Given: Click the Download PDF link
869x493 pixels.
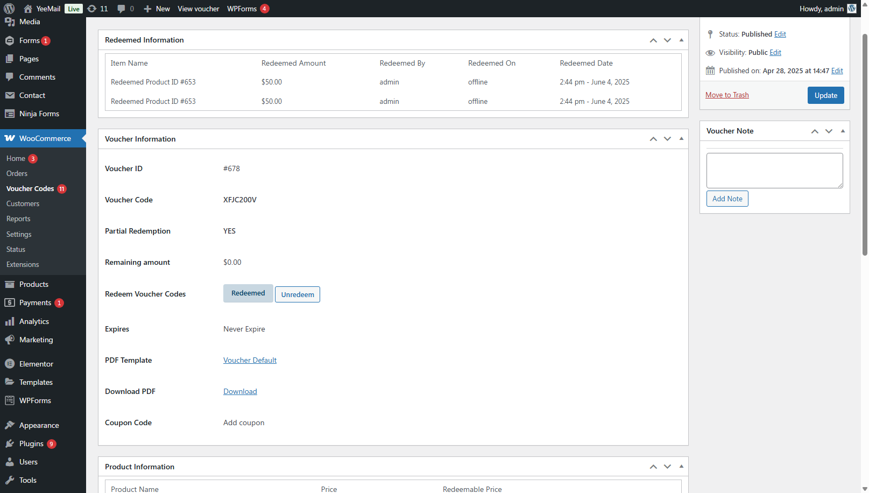Looking at the screenshot, I should click(240, 391).
